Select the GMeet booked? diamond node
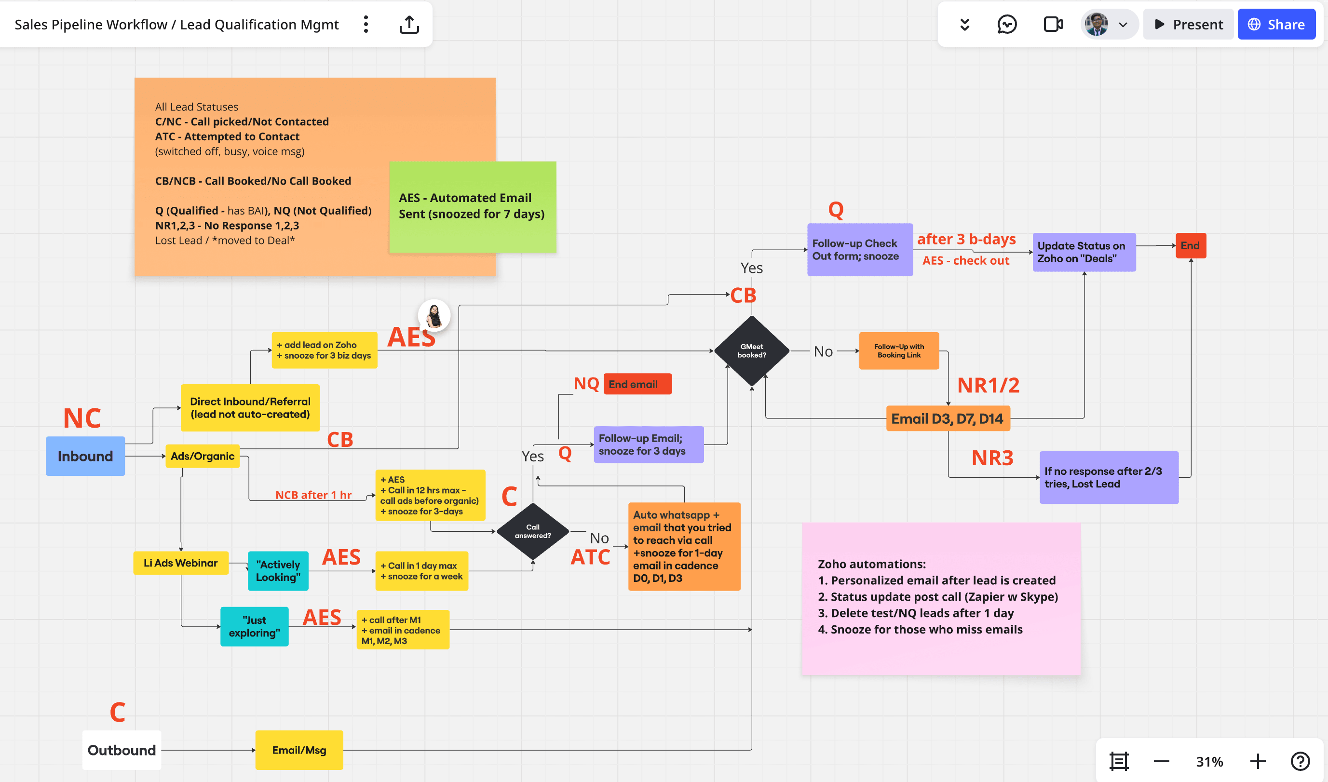This screenshot has width=1328, height=782. [751, 351]
